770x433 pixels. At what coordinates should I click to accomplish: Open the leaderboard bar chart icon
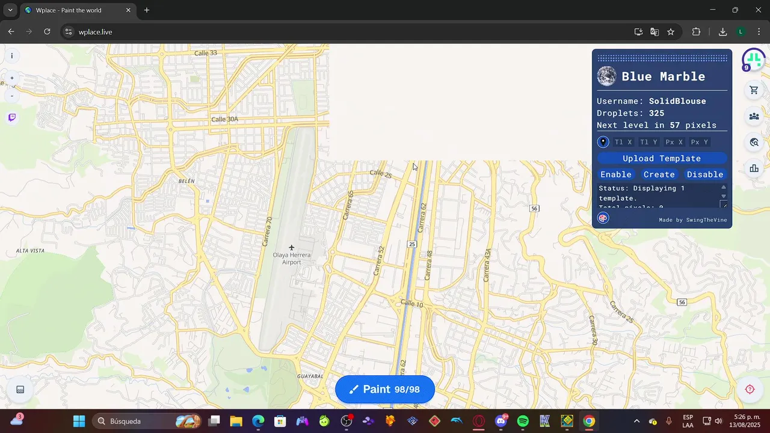click(x=754, y=168)
